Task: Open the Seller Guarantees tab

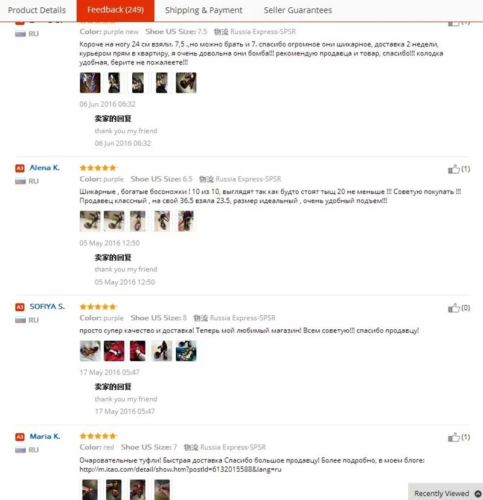Action: click(298, 10)
